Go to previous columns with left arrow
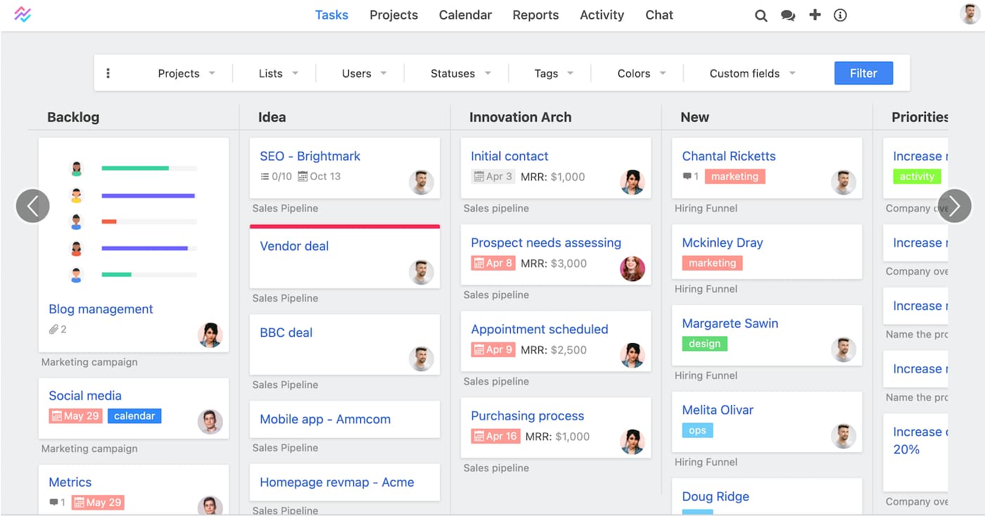 point(32,206)
